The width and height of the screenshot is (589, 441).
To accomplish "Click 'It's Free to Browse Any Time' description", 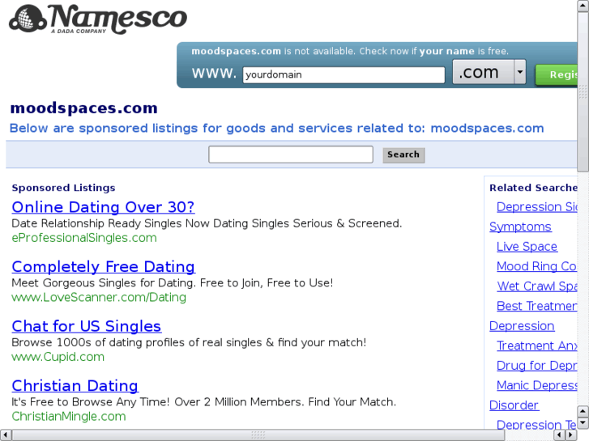I will 203,402.
